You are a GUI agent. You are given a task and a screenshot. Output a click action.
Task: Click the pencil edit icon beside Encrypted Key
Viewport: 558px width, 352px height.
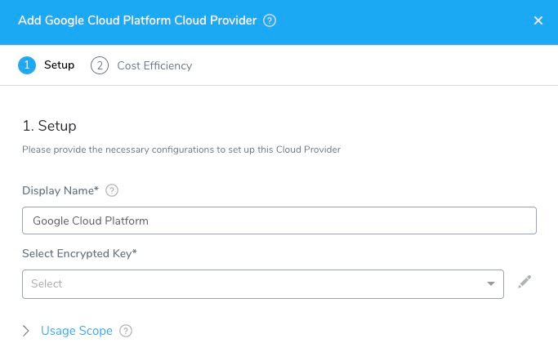[x=525, y=282]
